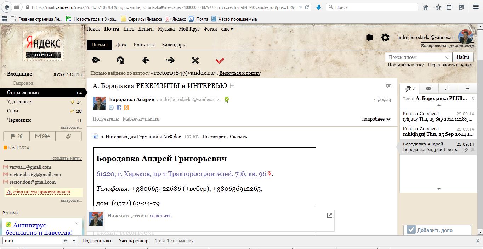Click the forward arrow toolbar icon

[170, 61]
